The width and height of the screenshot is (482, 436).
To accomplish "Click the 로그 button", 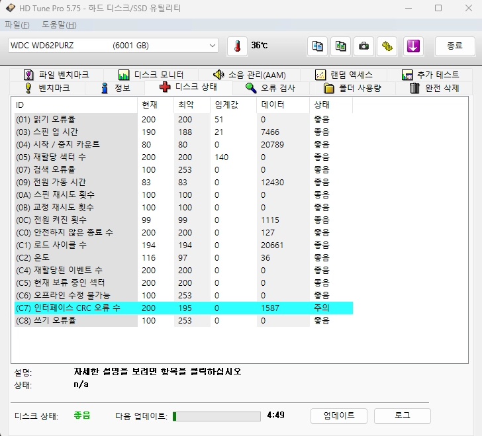I will coord(403,416).
